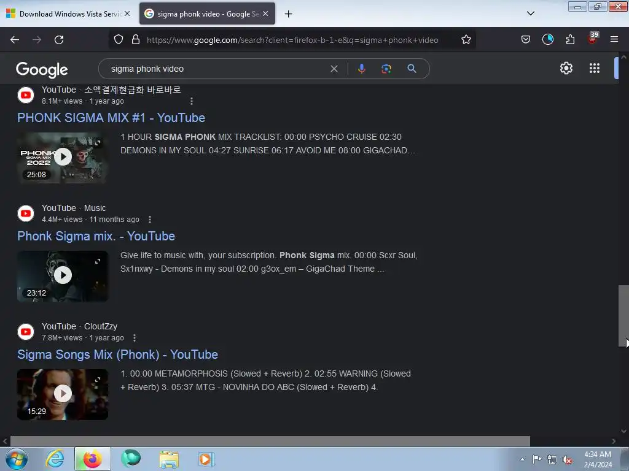Open more options for CloutZzy result
The height and width of the screenshot is (471, 629).
(x=135, y=338)
